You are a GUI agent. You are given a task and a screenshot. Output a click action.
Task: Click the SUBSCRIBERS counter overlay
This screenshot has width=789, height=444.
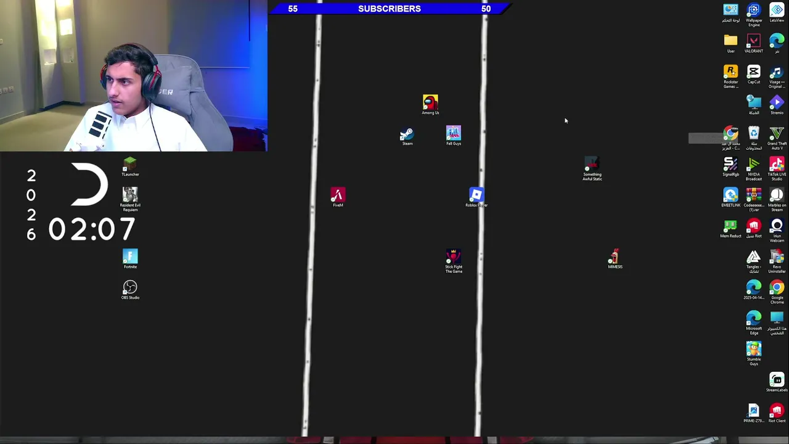coord(390,8)
